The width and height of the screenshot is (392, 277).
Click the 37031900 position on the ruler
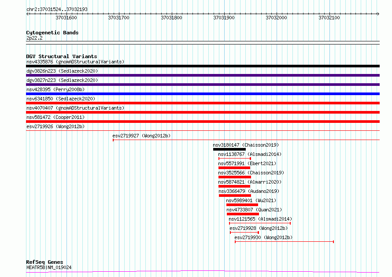(x=224, y=18)
